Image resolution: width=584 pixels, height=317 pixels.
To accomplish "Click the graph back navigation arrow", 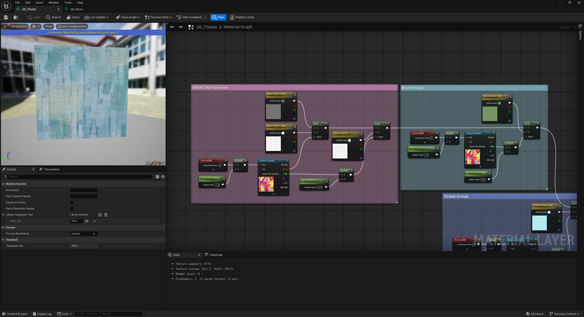I will 172,27.
